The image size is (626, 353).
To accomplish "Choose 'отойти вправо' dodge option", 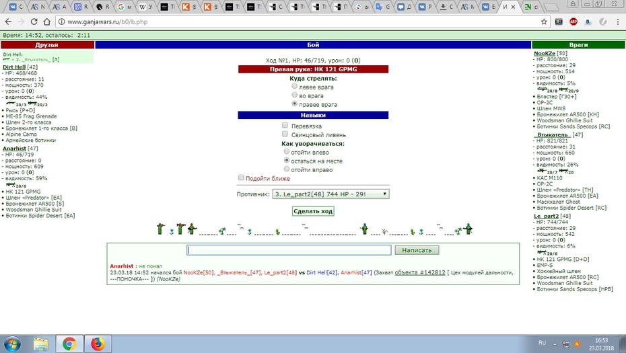I will coord(287,169).
